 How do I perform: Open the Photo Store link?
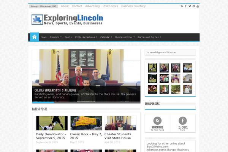point(110,6)
